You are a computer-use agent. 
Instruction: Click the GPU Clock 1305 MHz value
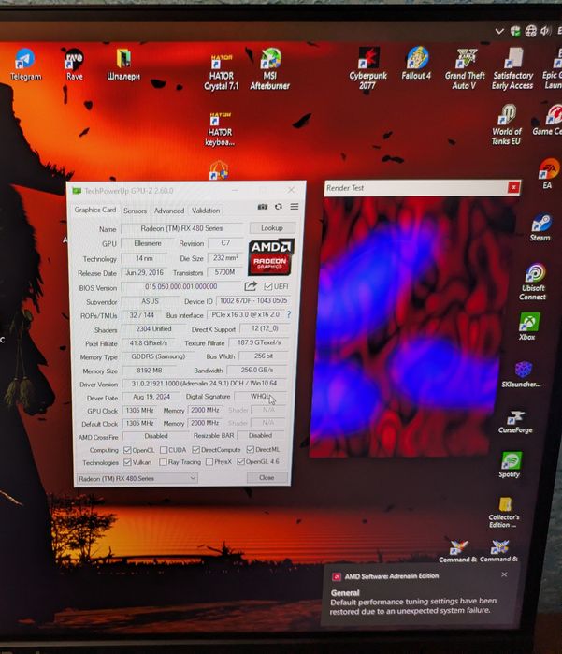140,411
